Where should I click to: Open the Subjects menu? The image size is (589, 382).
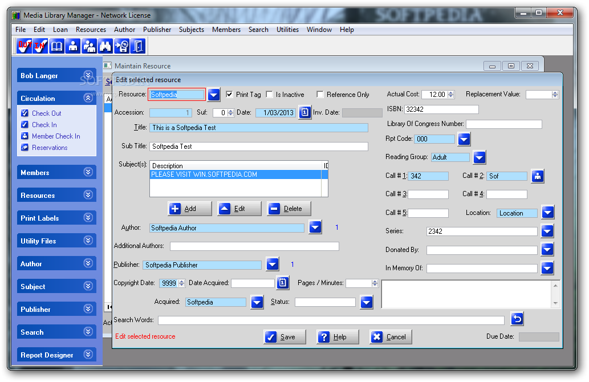pos(192,29)
